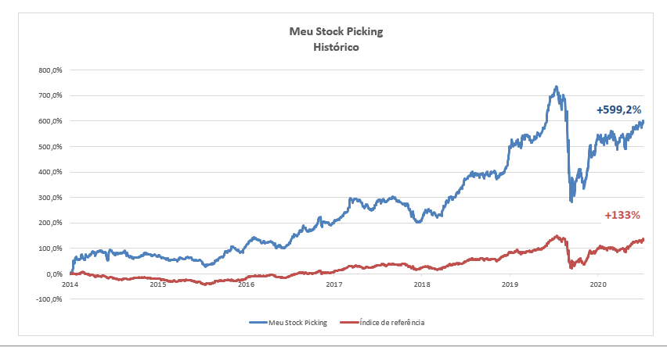Select the -100,0% y-axis label
The image size is (667, 347).
coord(49,299)
